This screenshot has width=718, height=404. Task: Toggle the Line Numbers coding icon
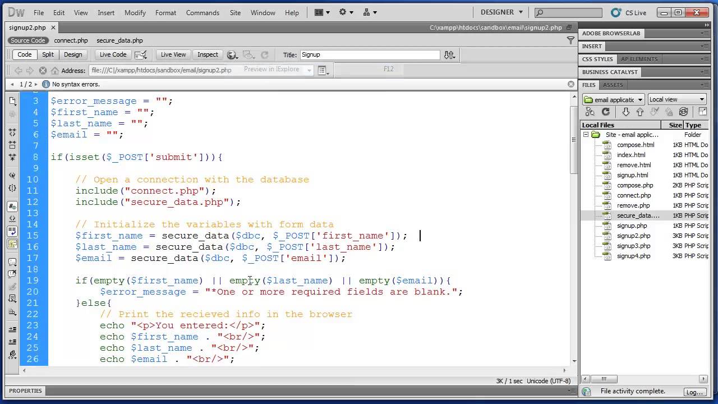click(12, 206)
